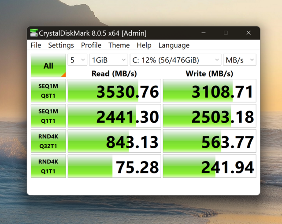Screen dimensions: 282x224
Task: Click the SEQ1M Q8T1 read result 3530.76
Action: pyautogui.click(x=114, y=92)
